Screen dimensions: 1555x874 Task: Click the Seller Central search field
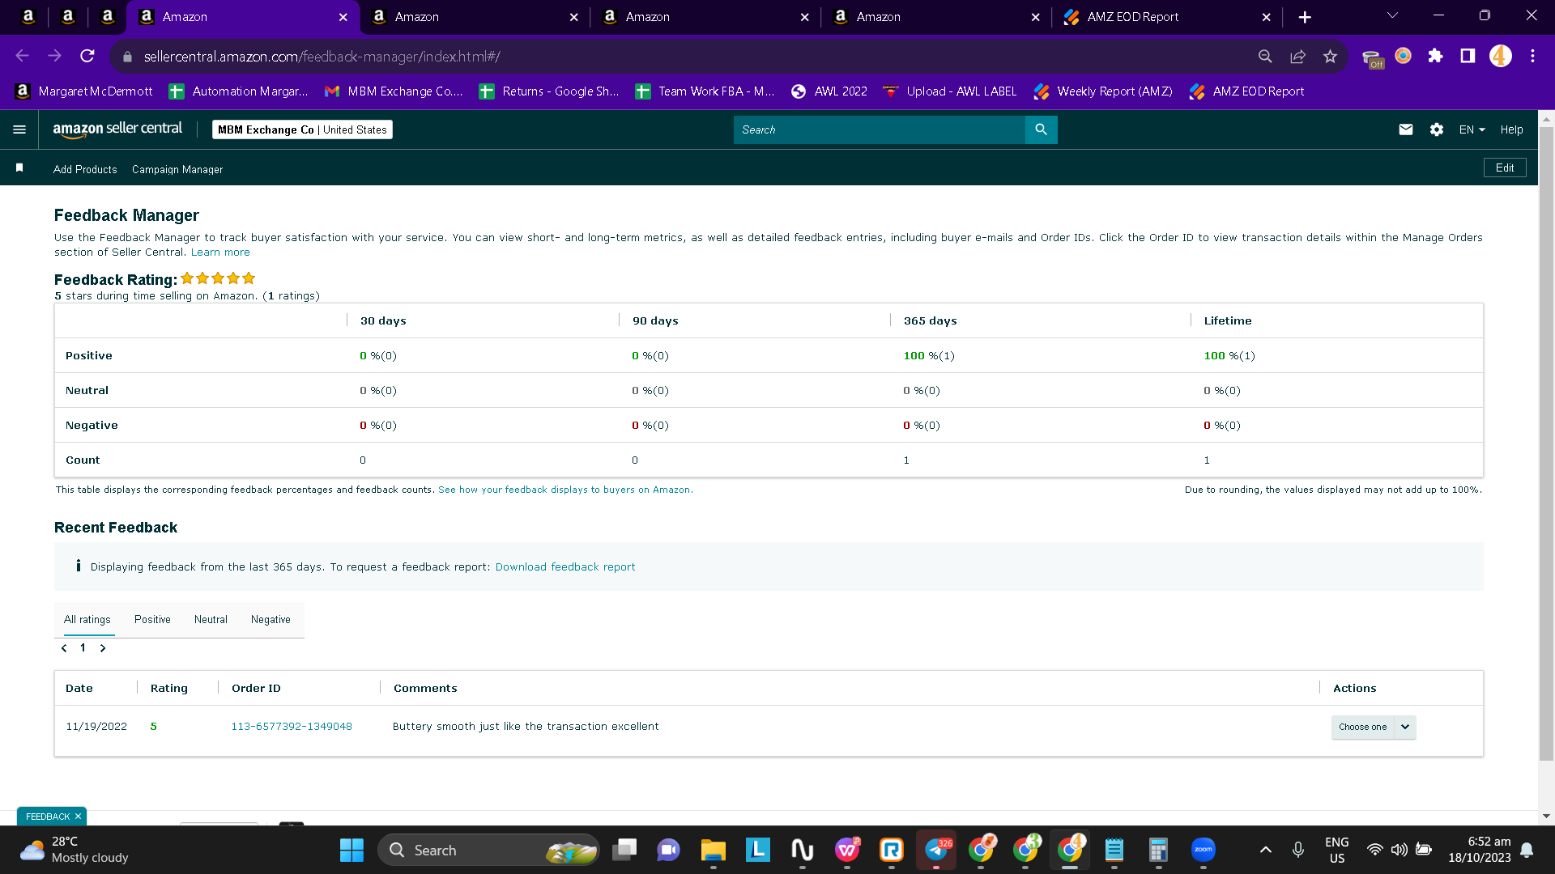tap(880, 129)
